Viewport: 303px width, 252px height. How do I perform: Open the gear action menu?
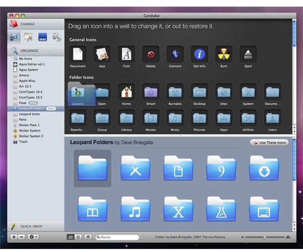pos(33,237)
